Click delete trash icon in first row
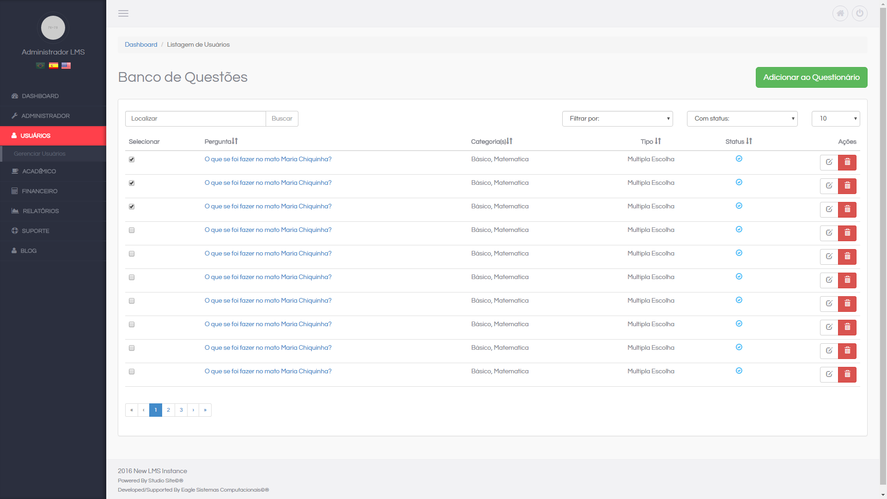 (847, 163)
